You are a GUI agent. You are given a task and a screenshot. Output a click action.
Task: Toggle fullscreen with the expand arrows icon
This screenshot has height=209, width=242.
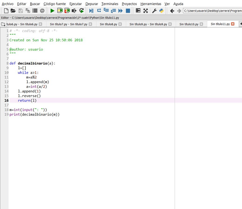pyautogui.click(x=146, y=11)
